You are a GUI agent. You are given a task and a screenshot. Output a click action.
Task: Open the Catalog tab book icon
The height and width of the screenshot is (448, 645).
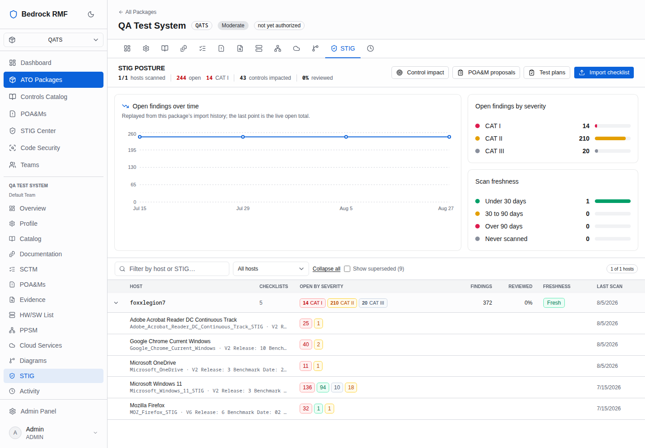[x=165, y=48]
